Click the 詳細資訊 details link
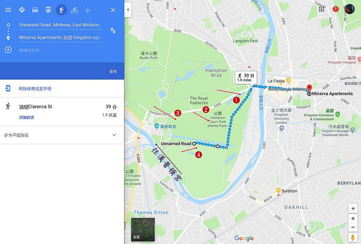361x244 pixels. coord(27,117)
